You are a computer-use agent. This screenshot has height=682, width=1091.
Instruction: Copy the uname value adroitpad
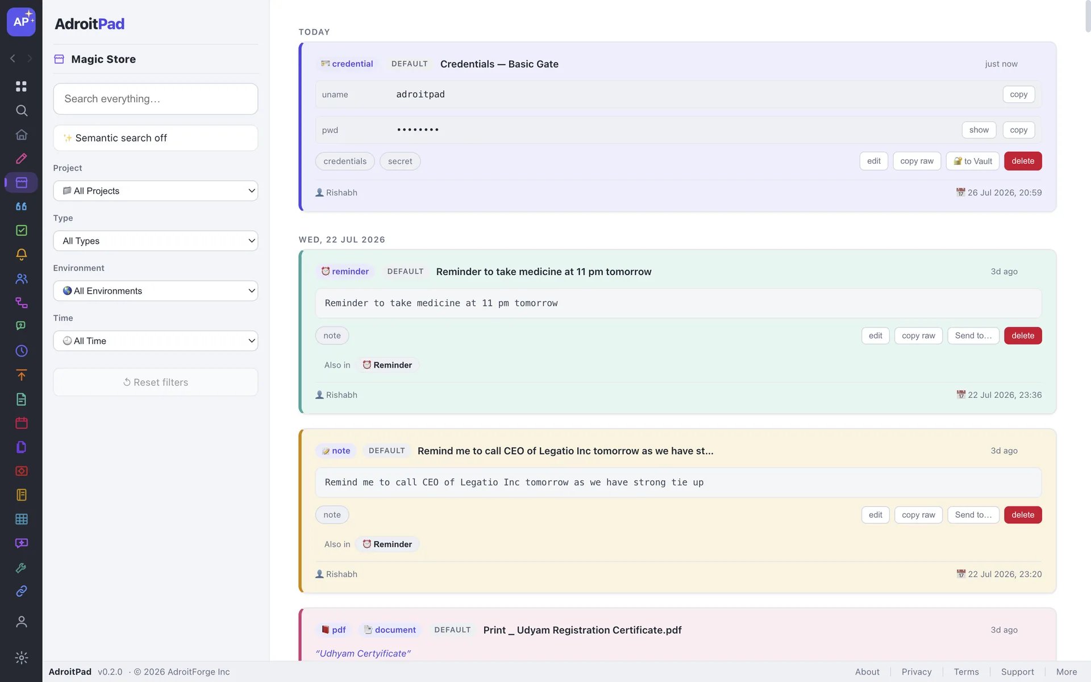coord(1018,94)
